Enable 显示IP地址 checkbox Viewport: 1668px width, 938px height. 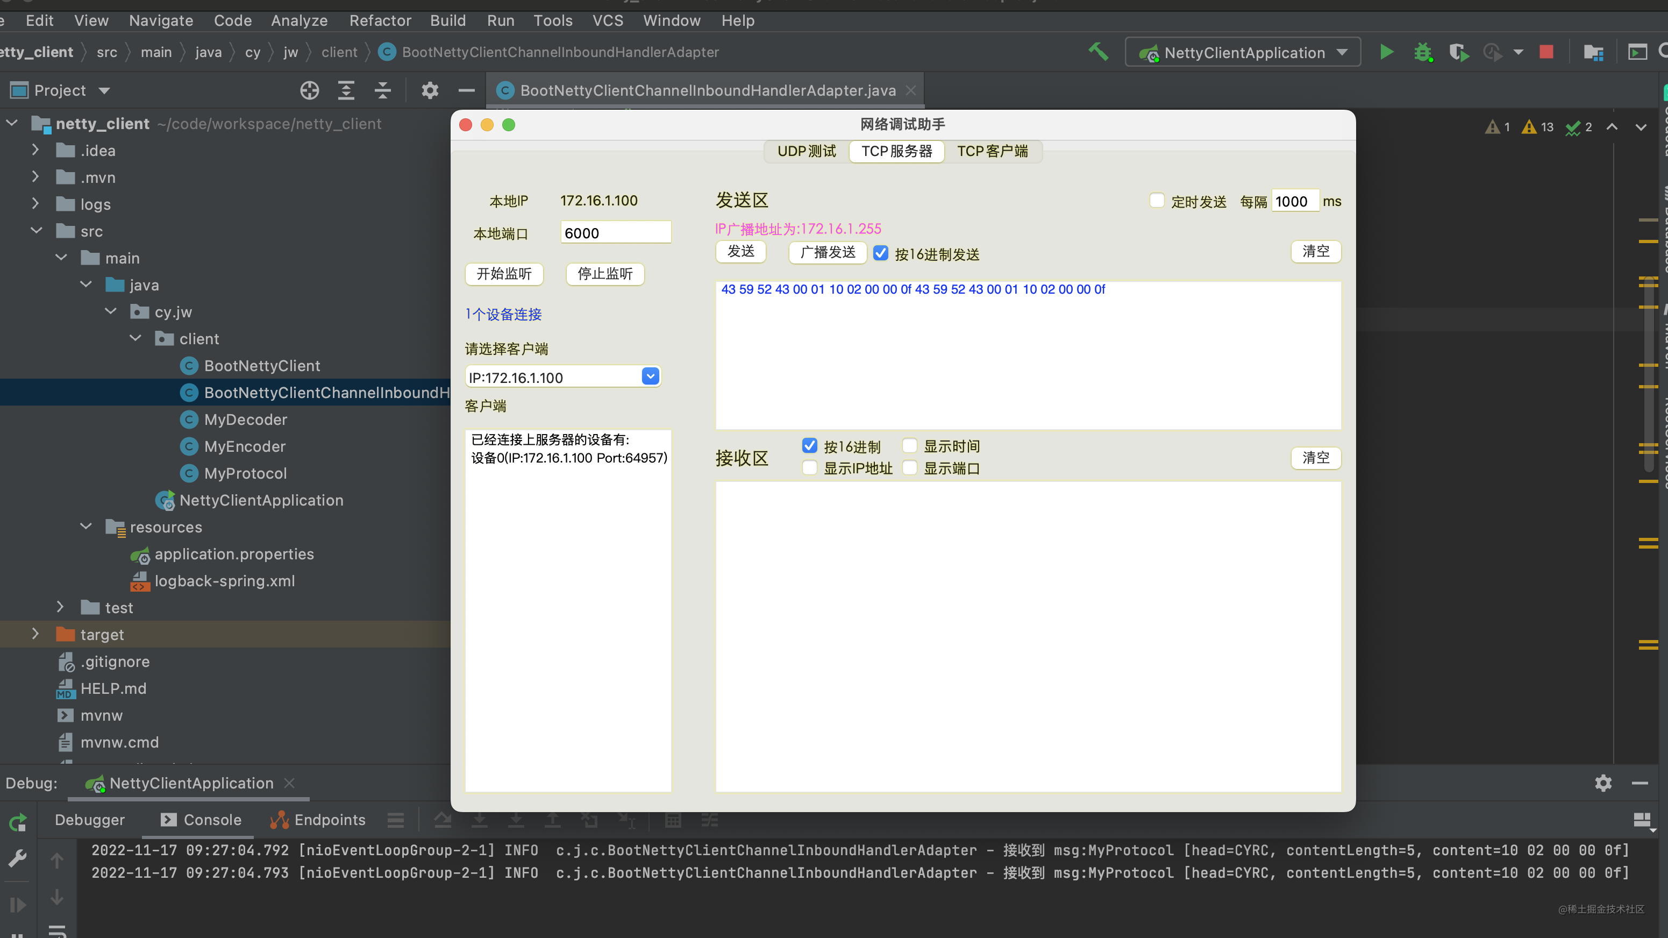tap(809, 468)
